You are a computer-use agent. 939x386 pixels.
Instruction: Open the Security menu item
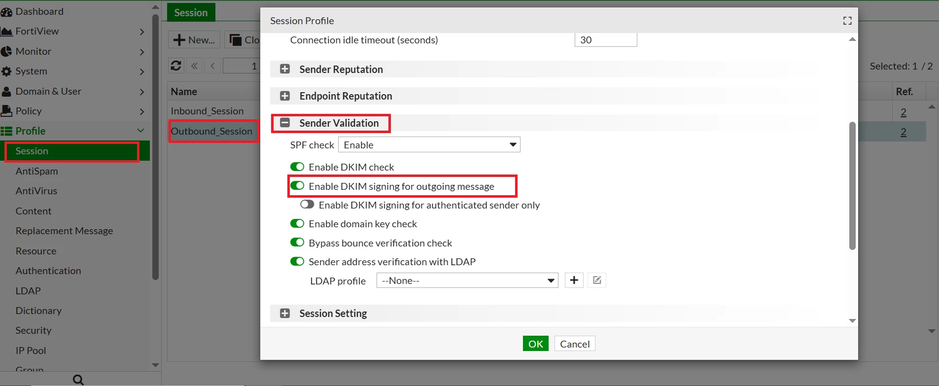33,330
